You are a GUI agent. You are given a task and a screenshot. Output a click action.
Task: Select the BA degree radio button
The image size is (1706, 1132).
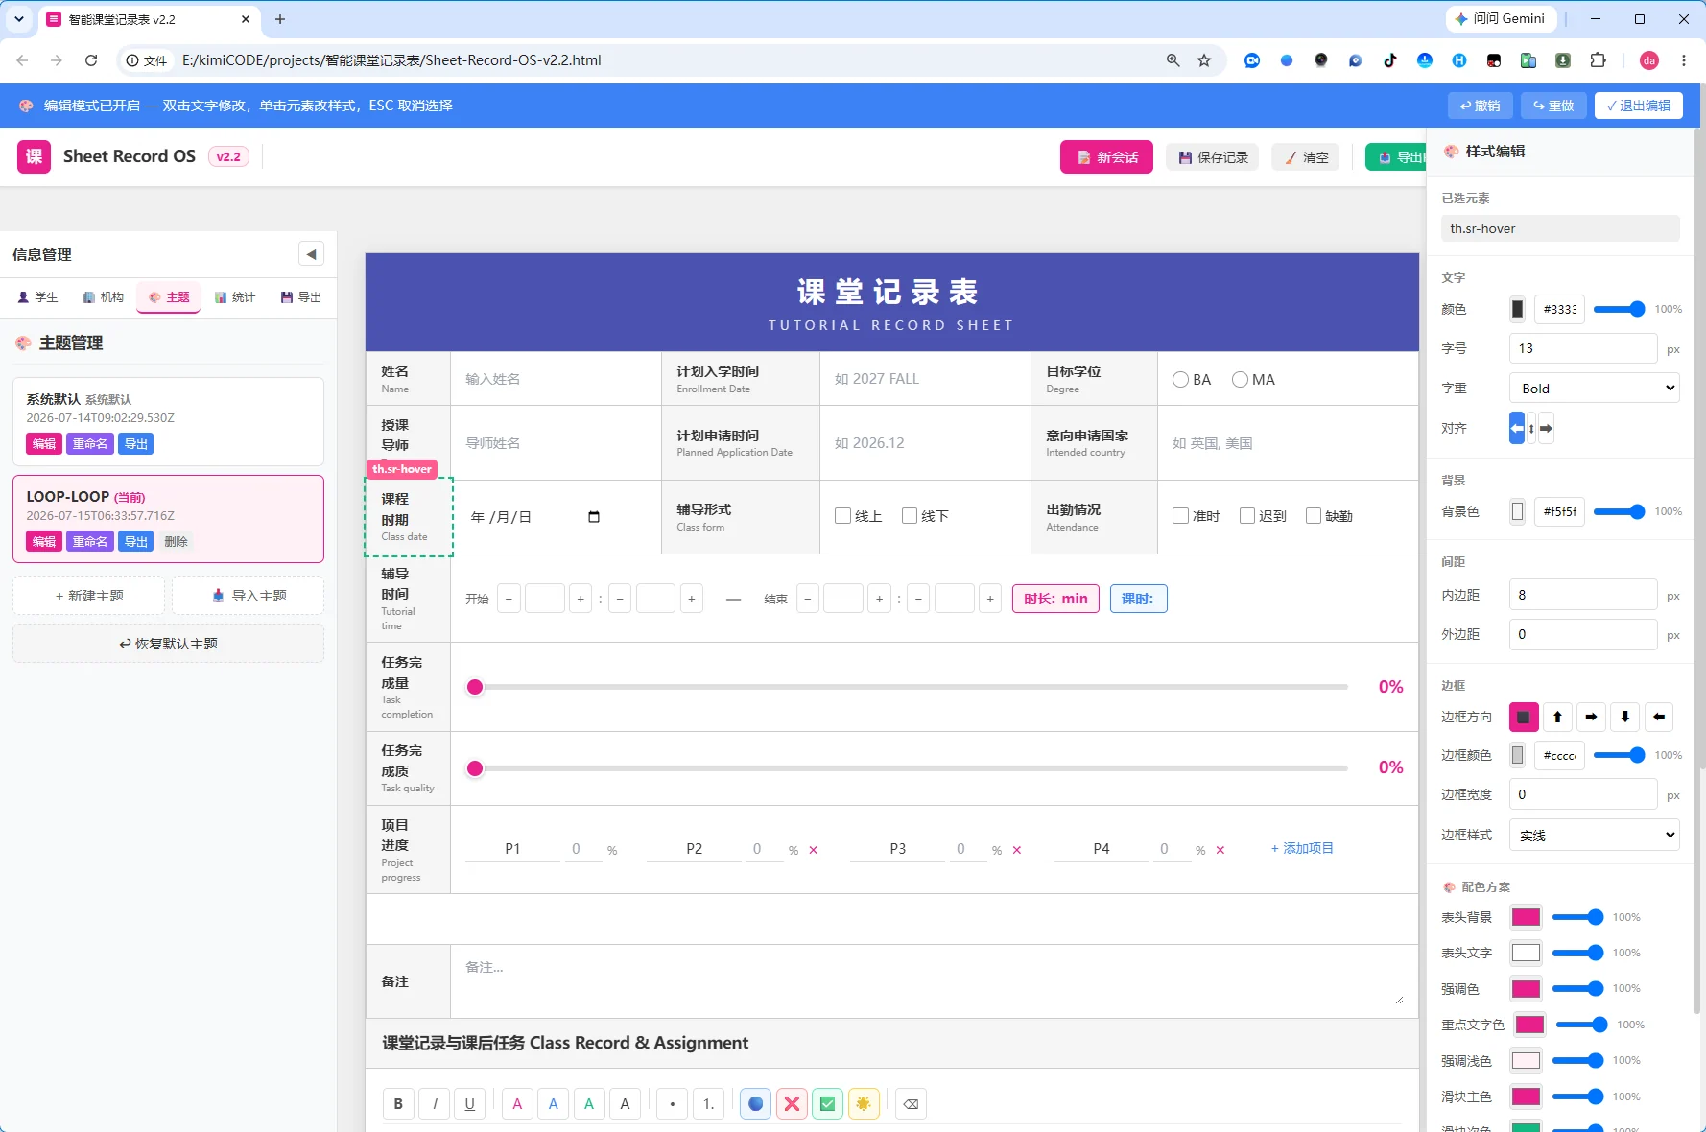coord(1180,380)
